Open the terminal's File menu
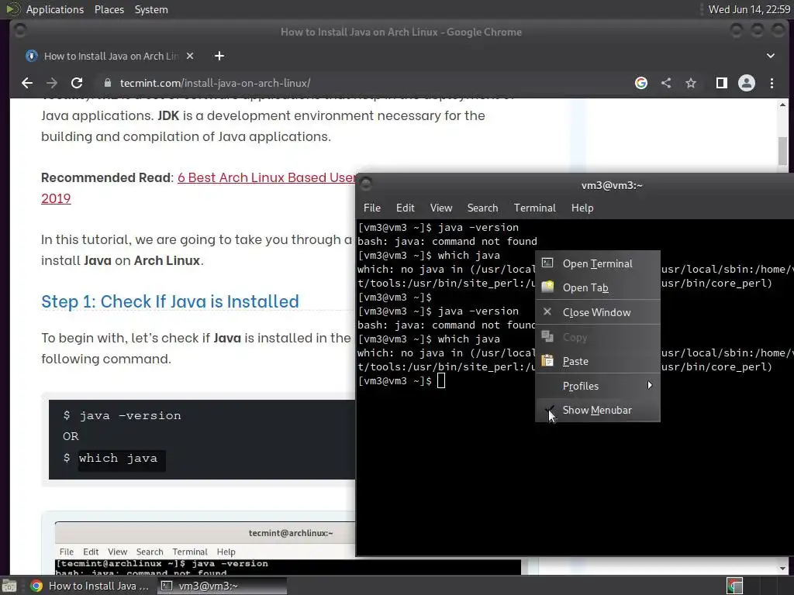 click(x=371, y=208)
